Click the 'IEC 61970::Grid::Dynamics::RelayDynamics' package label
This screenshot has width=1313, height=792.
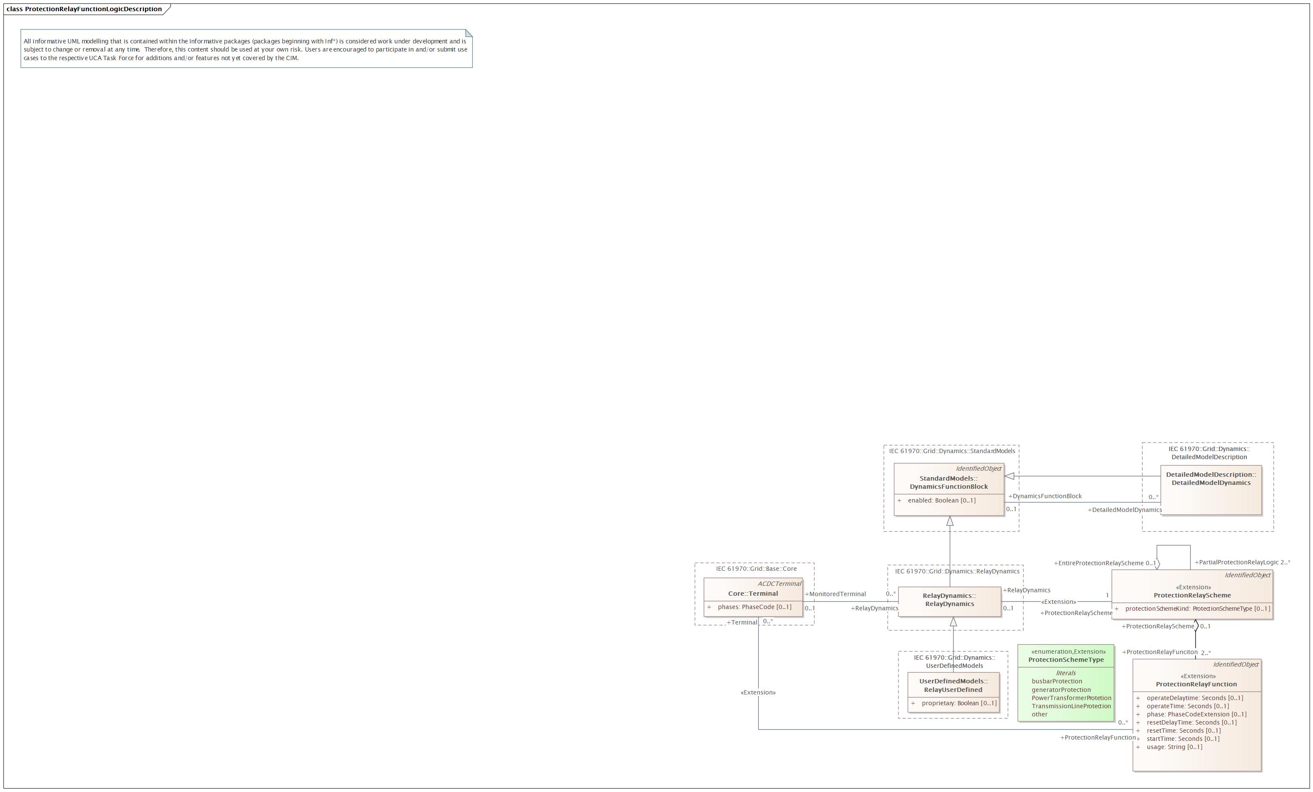click(957, 571)
